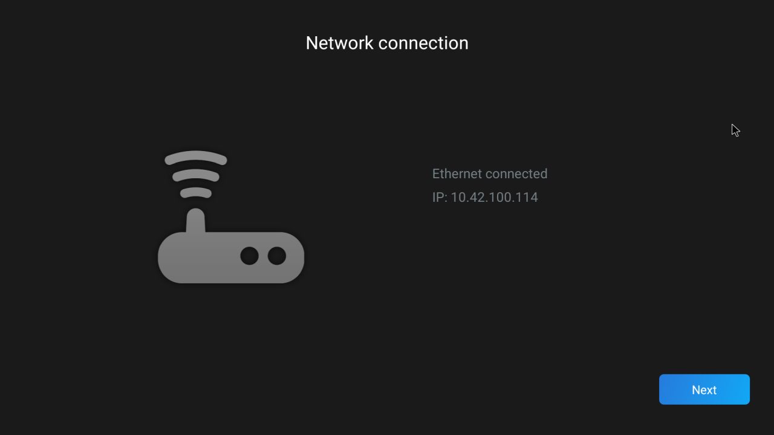774x435 pixels.
Task: Click the word "Network" in the title
Action: tap(339, 43)
